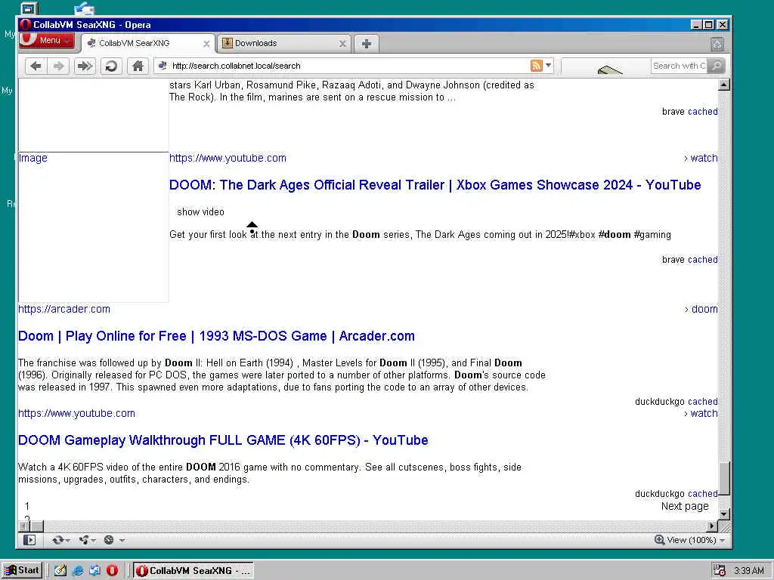Expand the address bar history dropdown arrow

tap(548, 65)
